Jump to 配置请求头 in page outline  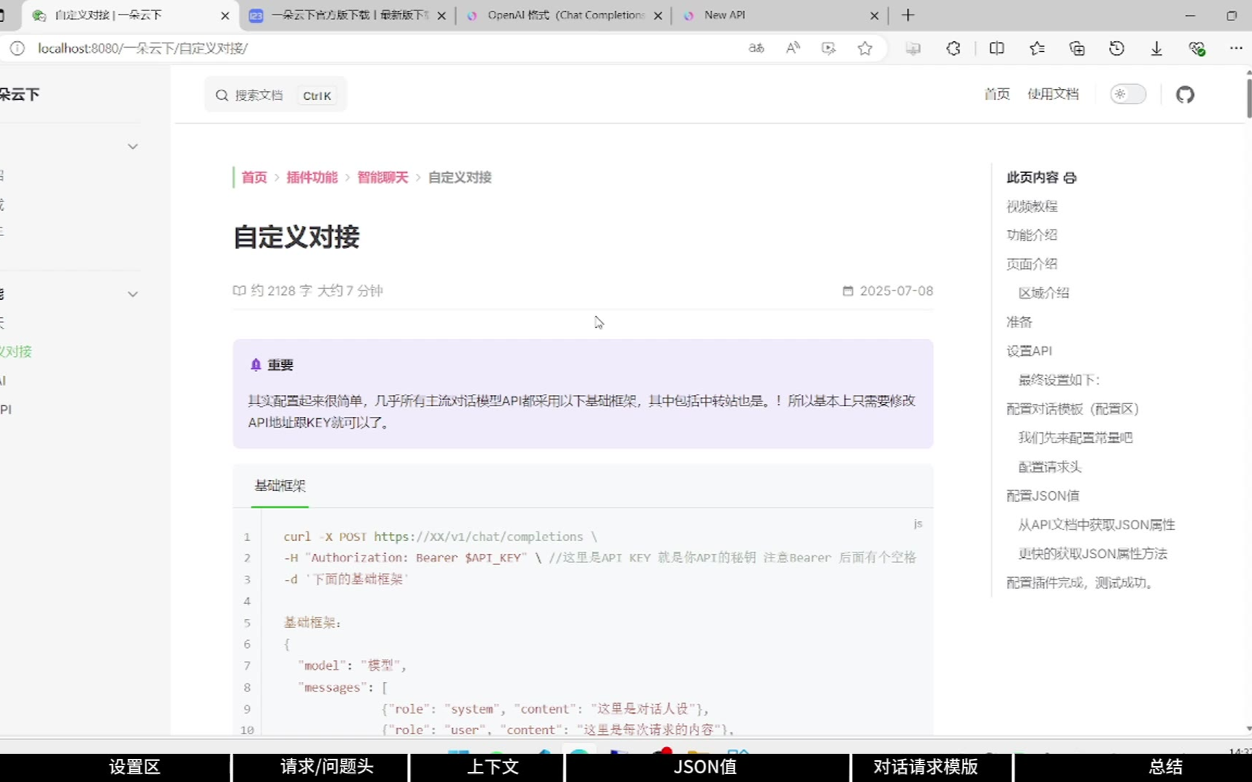1049,467
